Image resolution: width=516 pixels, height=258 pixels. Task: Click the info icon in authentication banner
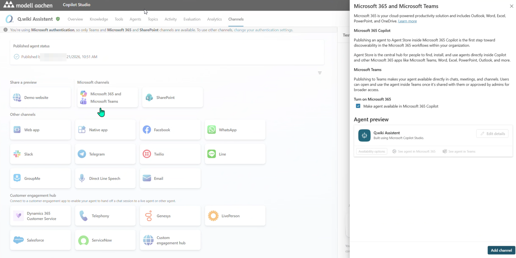[6, 30]
